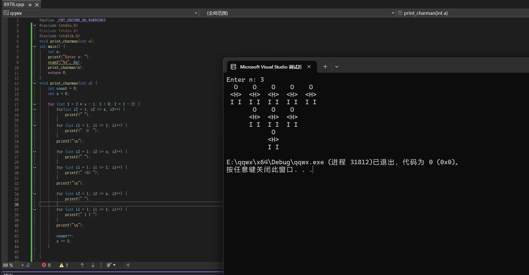Go to next issue with down arrow
Screen dimensions: 529x275
[x=93, y=265]
